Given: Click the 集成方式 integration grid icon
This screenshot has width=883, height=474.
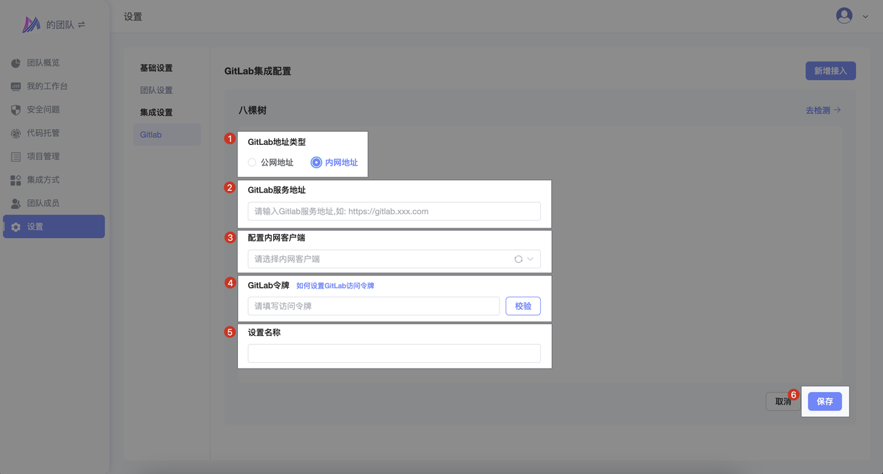Looking at the screenshot, I should [x=16, y=180].
